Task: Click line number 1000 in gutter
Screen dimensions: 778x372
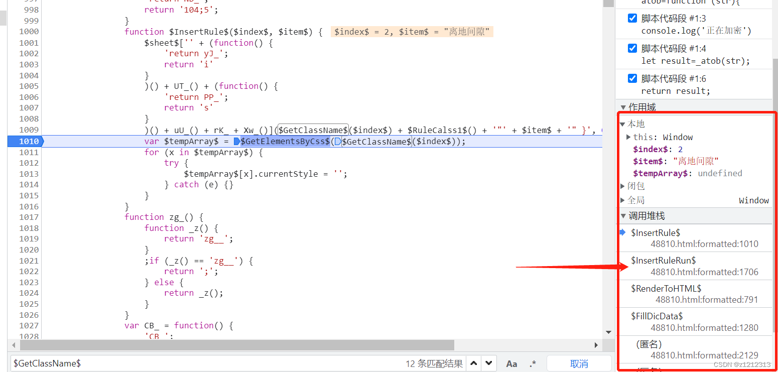Action: coord(29,32)
